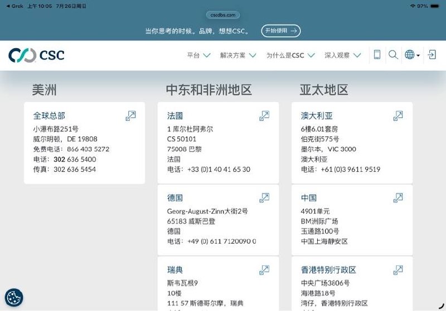Expand the 平台 menu
Screen dimensions: 446x311
(198, 55)
